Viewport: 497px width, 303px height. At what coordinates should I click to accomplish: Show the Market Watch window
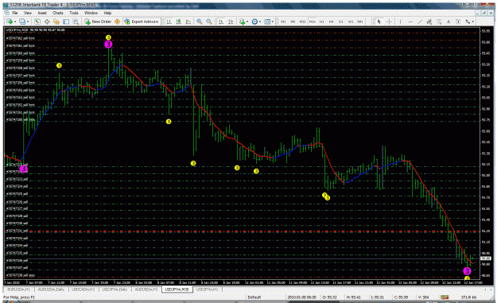pos(37,21)
